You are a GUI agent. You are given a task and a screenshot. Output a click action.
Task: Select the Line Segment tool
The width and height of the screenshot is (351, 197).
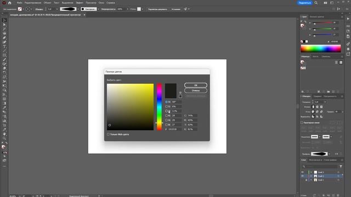pos(4,51)
